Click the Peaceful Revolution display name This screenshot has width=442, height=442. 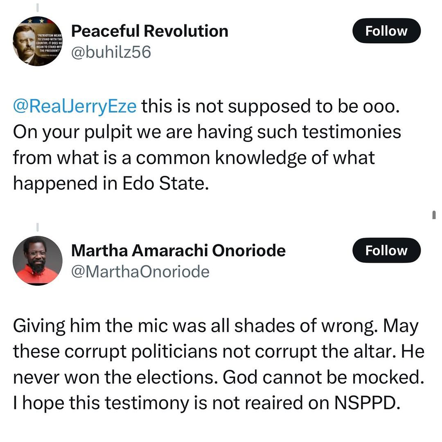click(149, 31)
